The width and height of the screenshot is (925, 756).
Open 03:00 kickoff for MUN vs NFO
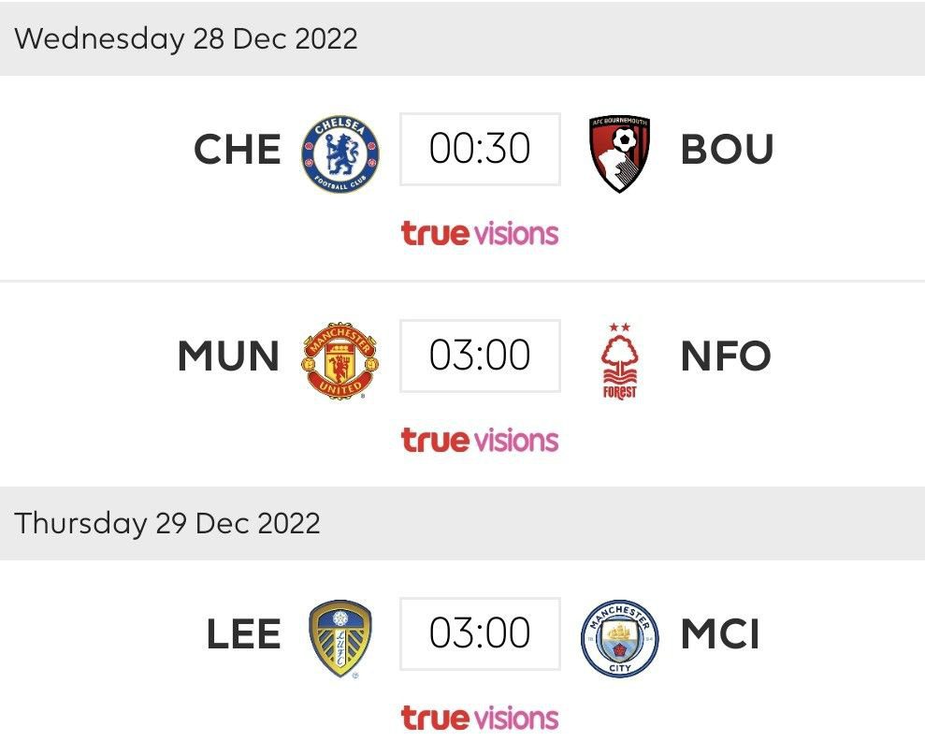tap(480, 356)
